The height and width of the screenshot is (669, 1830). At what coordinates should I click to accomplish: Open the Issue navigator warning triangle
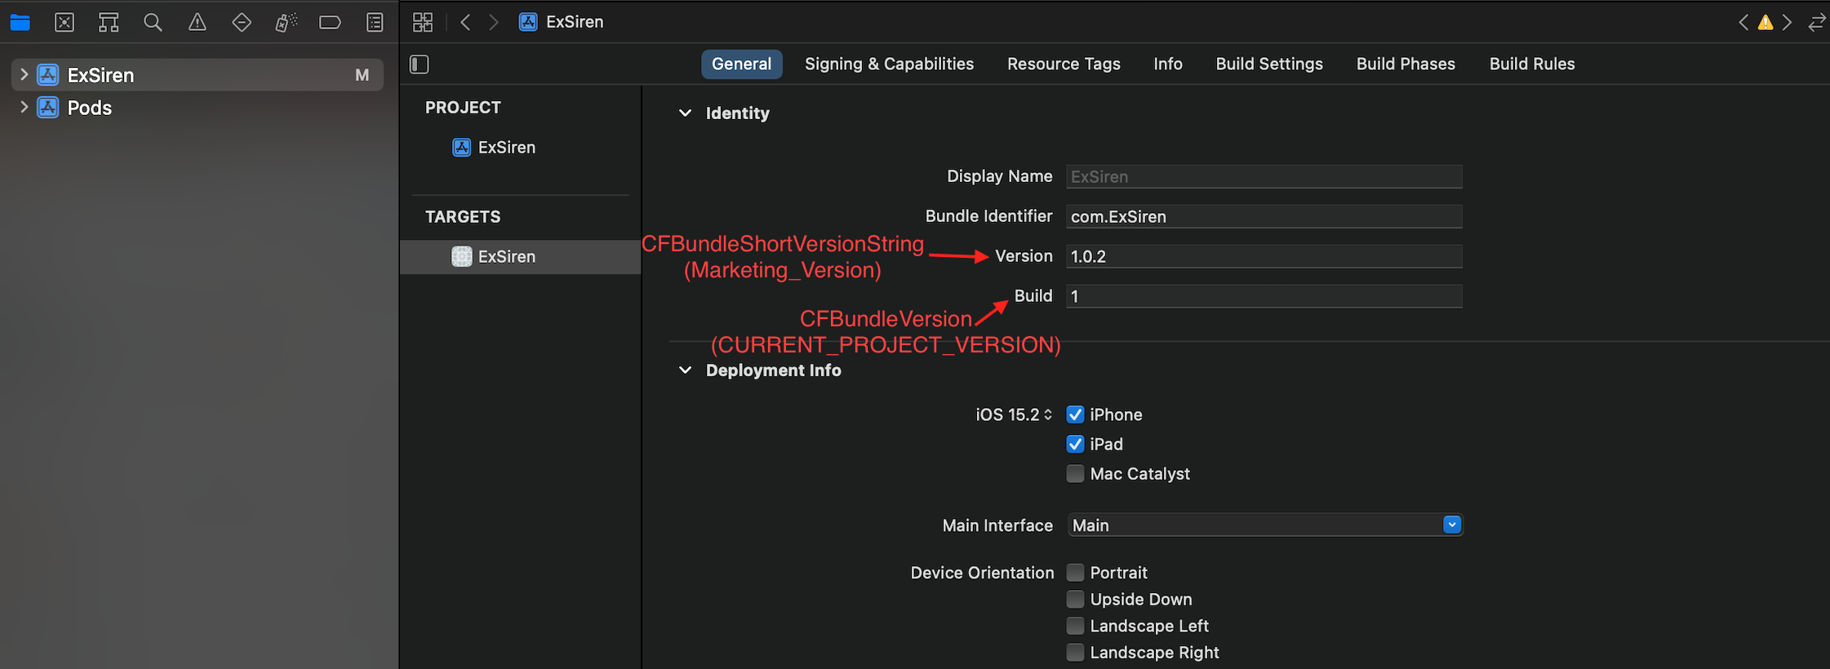198,23
